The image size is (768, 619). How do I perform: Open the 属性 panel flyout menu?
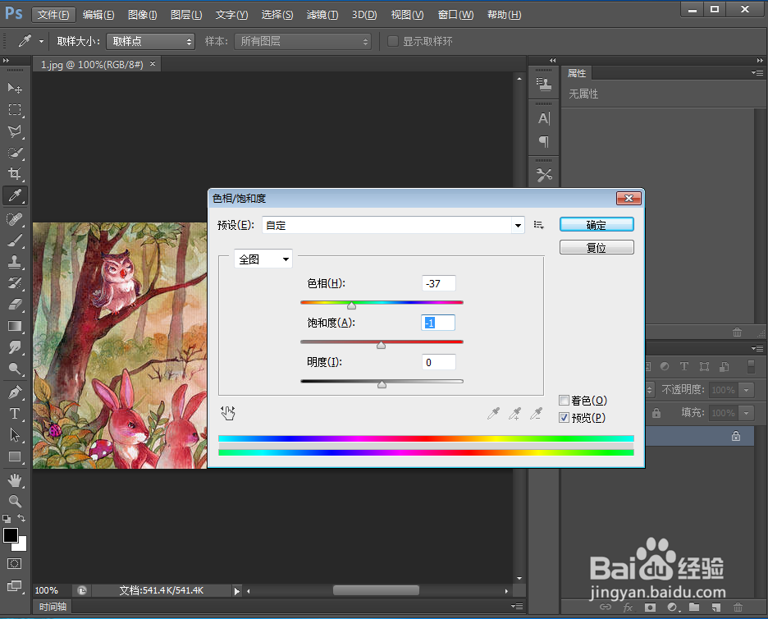757,73
